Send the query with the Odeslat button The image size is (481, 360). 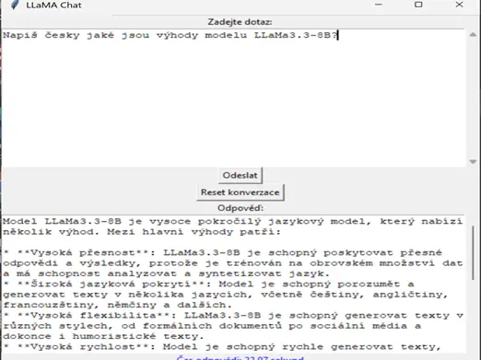pyautogui.click(x=240, y=175)
